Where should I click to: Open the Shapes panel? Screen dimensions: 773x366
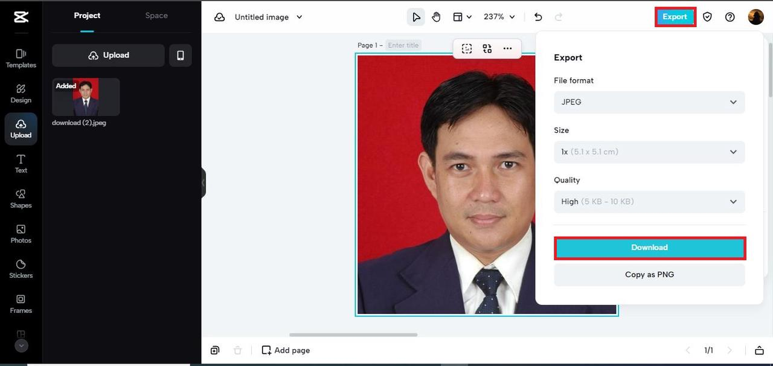[x=21, y=199]
